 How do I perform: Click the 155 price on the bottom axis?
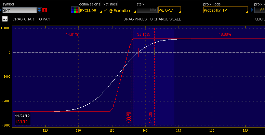pyautogui.click(x=245, y=130)
